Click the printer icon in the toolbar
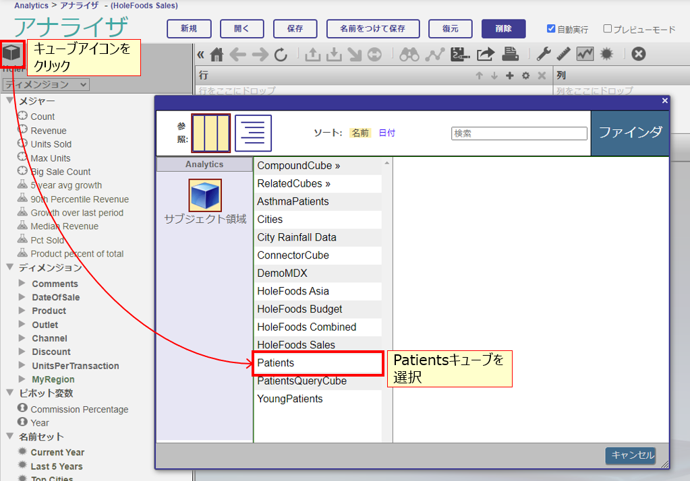690x481 pixels. (511, 55)
